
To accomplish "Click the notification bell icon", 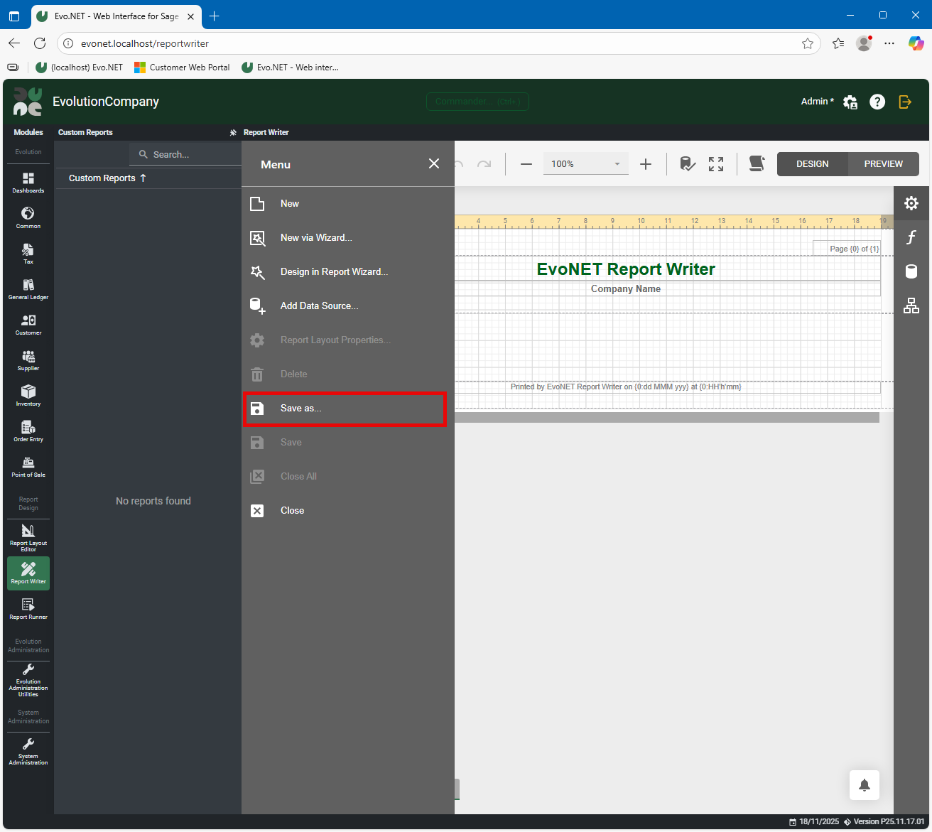I will (x=864, y=785).
